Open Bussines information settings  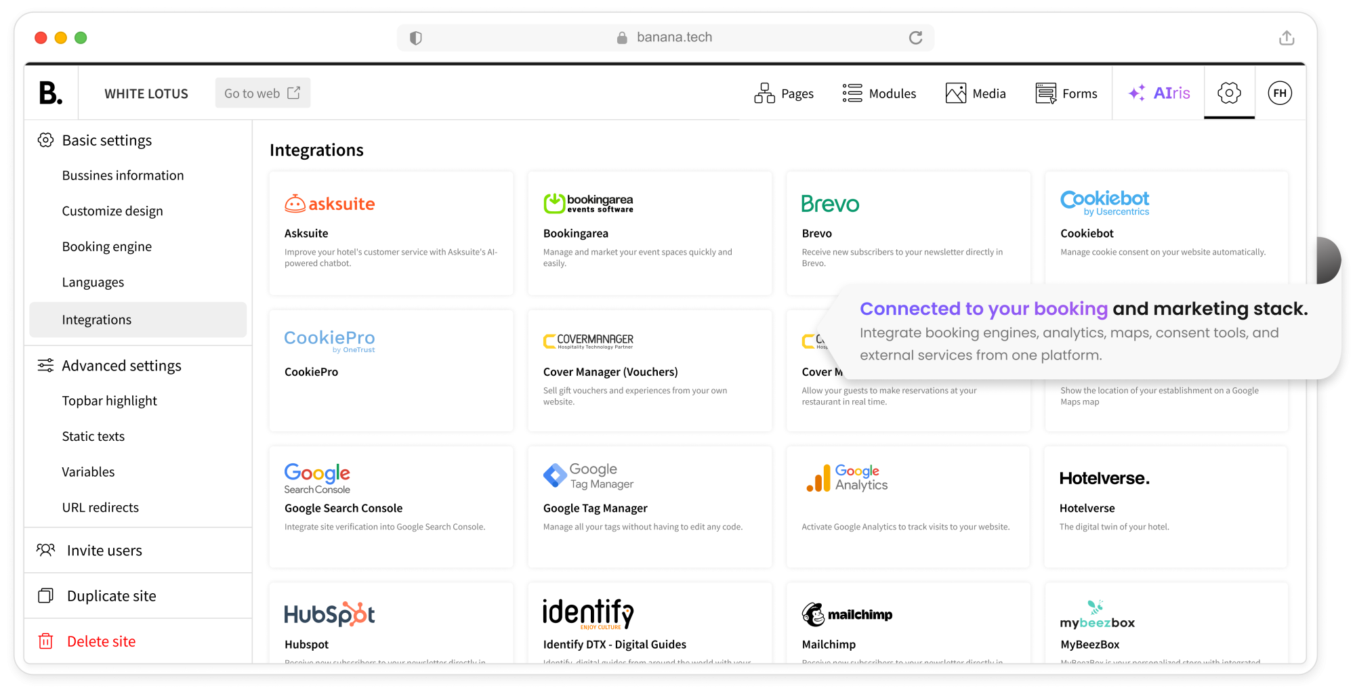coord(123,175)
